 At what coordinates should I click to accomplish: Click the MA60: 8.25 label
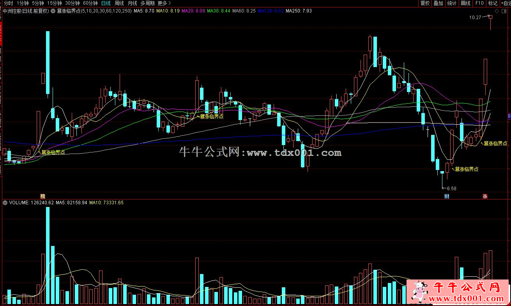pos(244,11)
